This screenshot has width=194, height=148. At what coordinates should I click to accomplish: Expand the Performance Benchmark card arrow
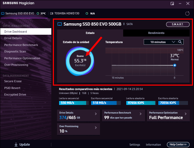tap(141, 114)
